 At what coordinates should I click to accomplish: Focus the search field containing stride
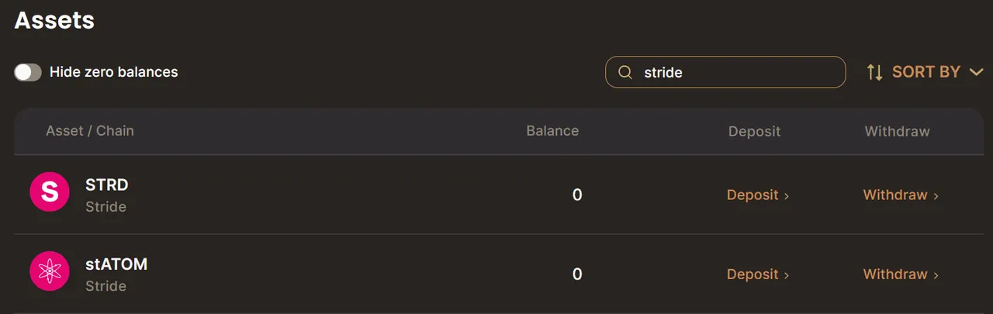725,72
